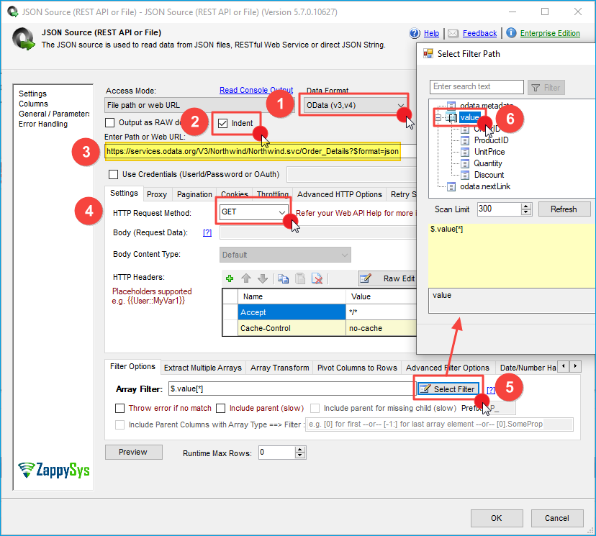This screenshot has width=596, height=536.
Task: Increase Scan Limit with the up spinner
Action: click(x=526, y=206)
